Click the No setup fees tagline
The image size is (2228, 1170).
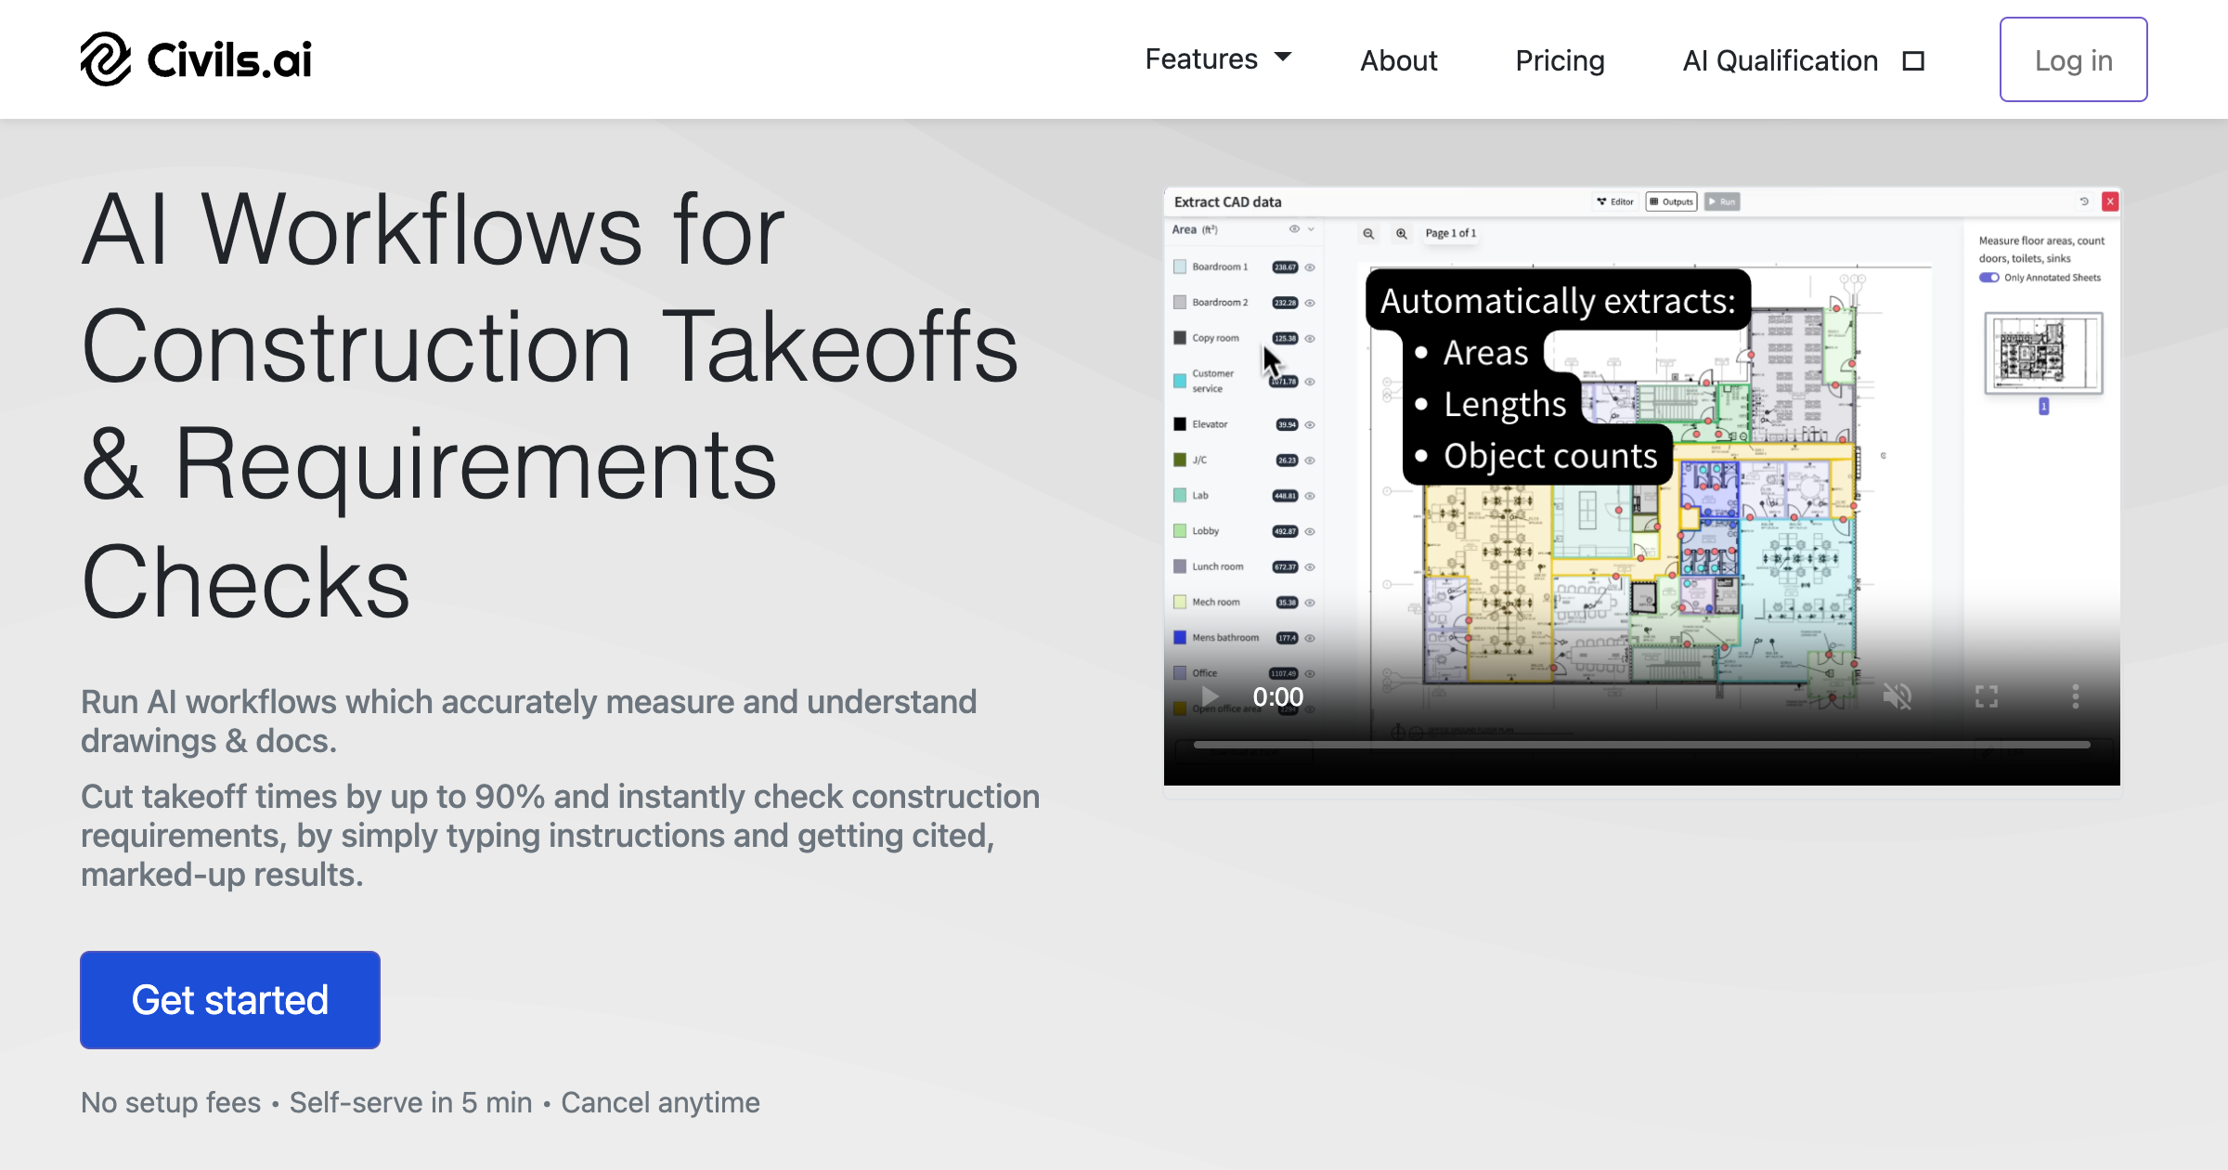tap(171, 1102)
